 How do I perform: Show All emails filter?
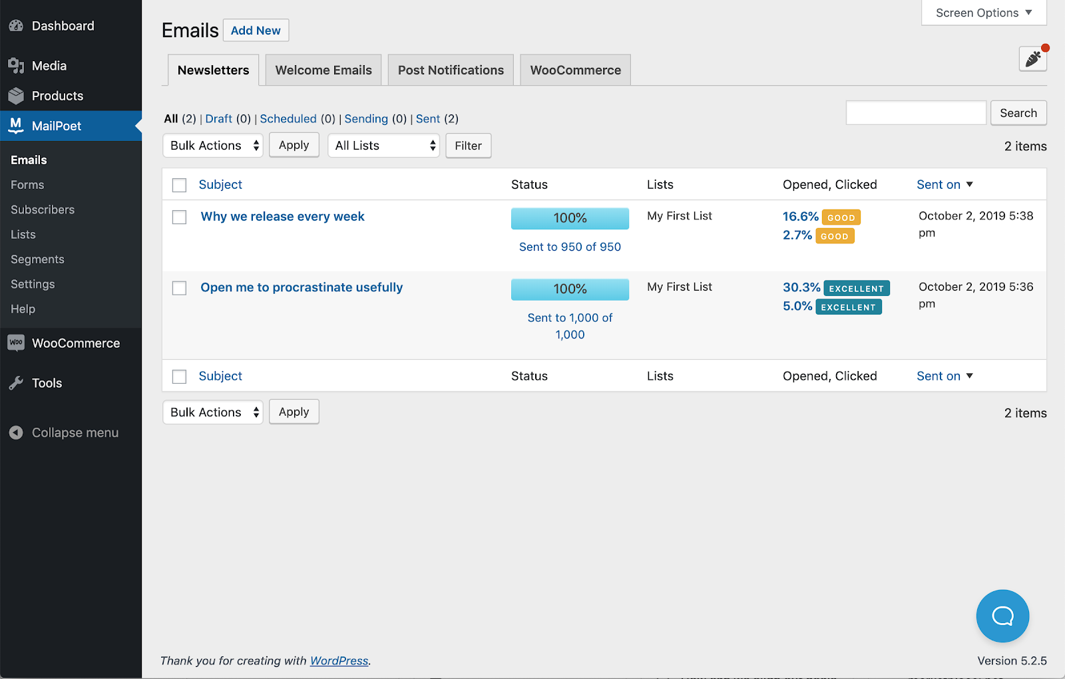click(x=171, y=118)
